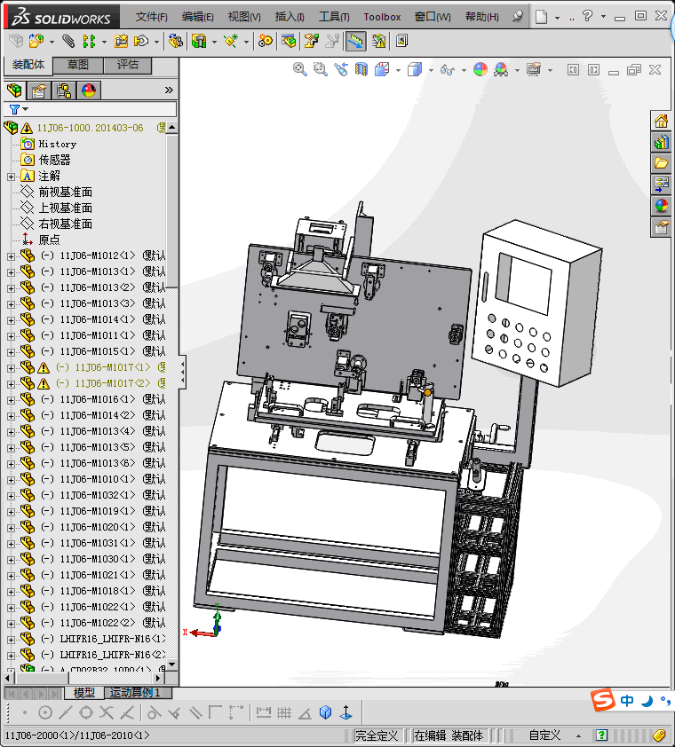Select the 运动算例1 motion study tab

click(133, 693)
